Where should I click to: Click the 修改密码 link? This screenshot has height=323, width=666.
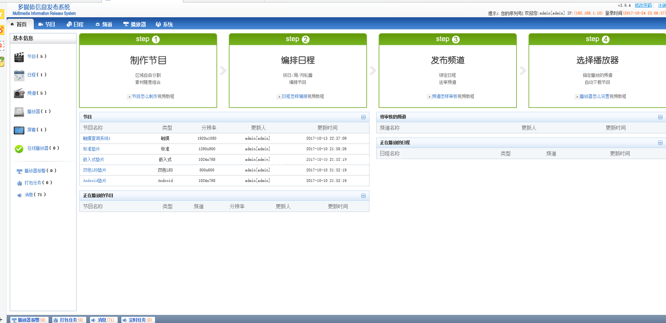click(x=643, y=5)
